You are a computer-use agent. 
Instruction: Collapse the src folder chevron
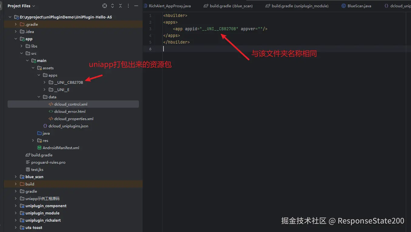coord(22,53)
